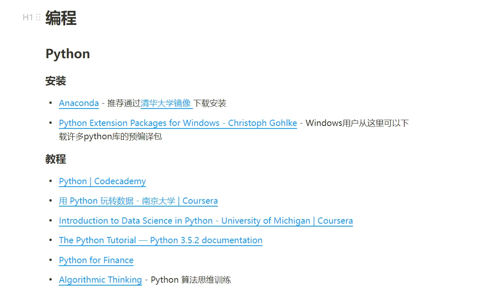Click the text Windows用户从这里可以下

click(357, 123)
